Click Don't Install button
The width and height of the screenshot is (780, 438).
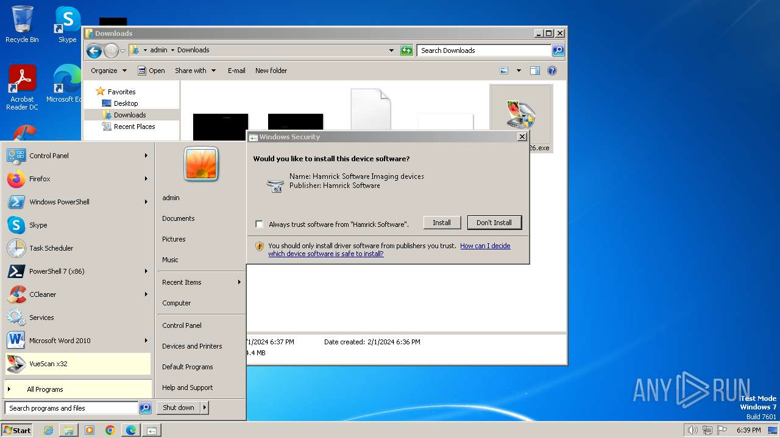click(x=494, y=223)
